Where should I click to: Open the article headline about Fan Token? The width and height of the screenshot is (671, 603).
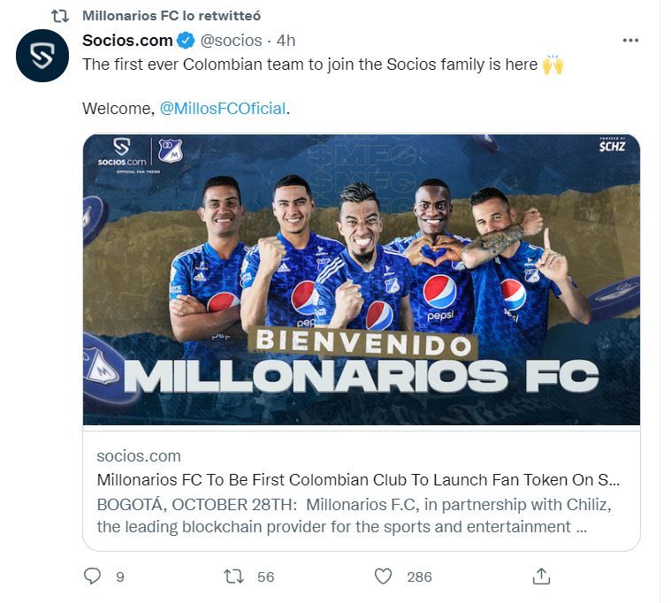click(x=358, y=481)
